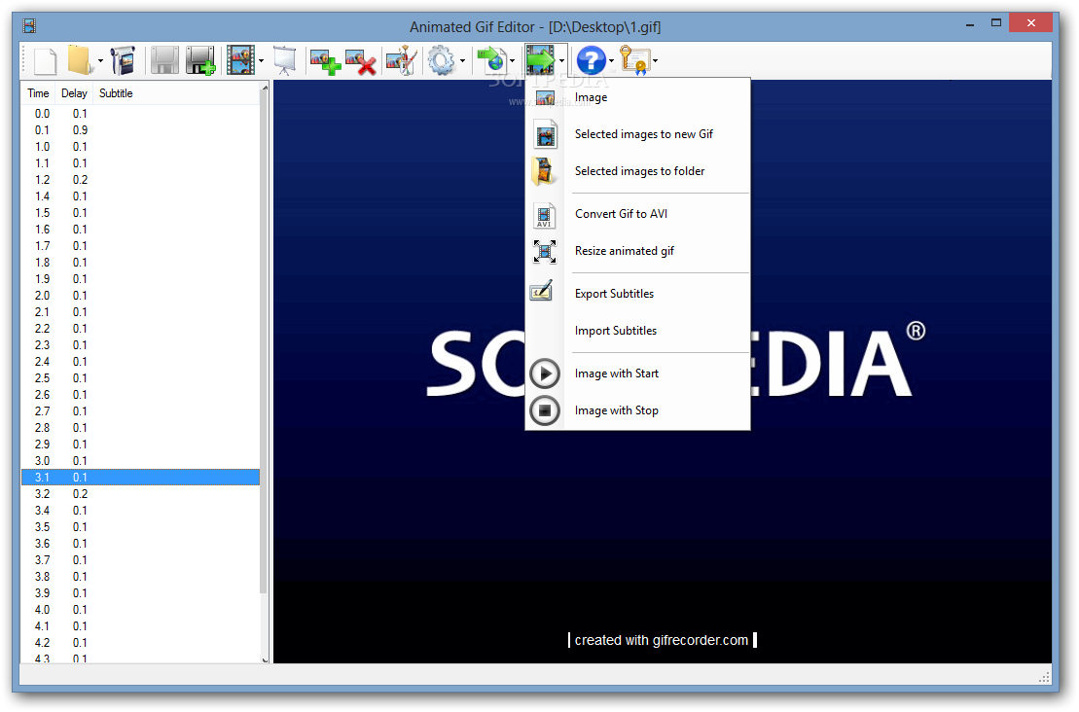Choose Image with Stop
The width and height of the screenshot is (1079, 712).
pyautogui.click(x=638, y=410)
